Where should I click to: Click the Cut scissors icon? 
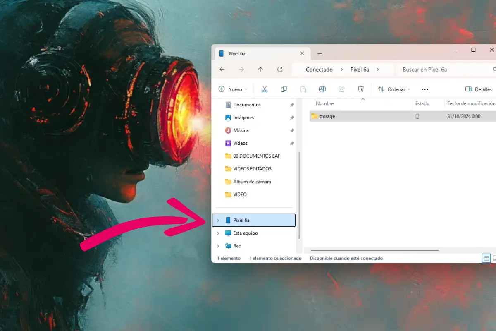coord(265,89)
